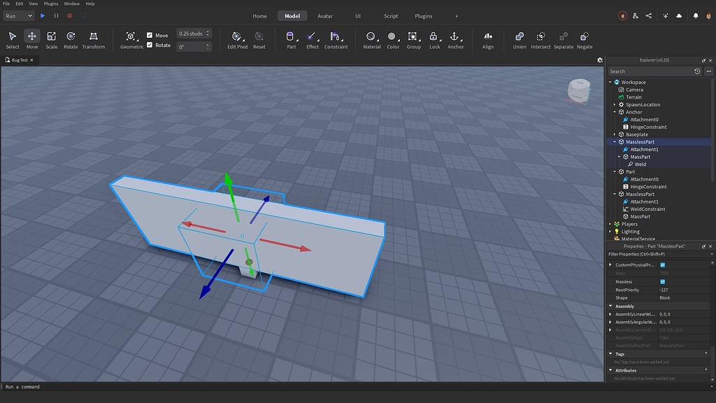
Task: Switch to the UI tab
Action: point(358,16)
